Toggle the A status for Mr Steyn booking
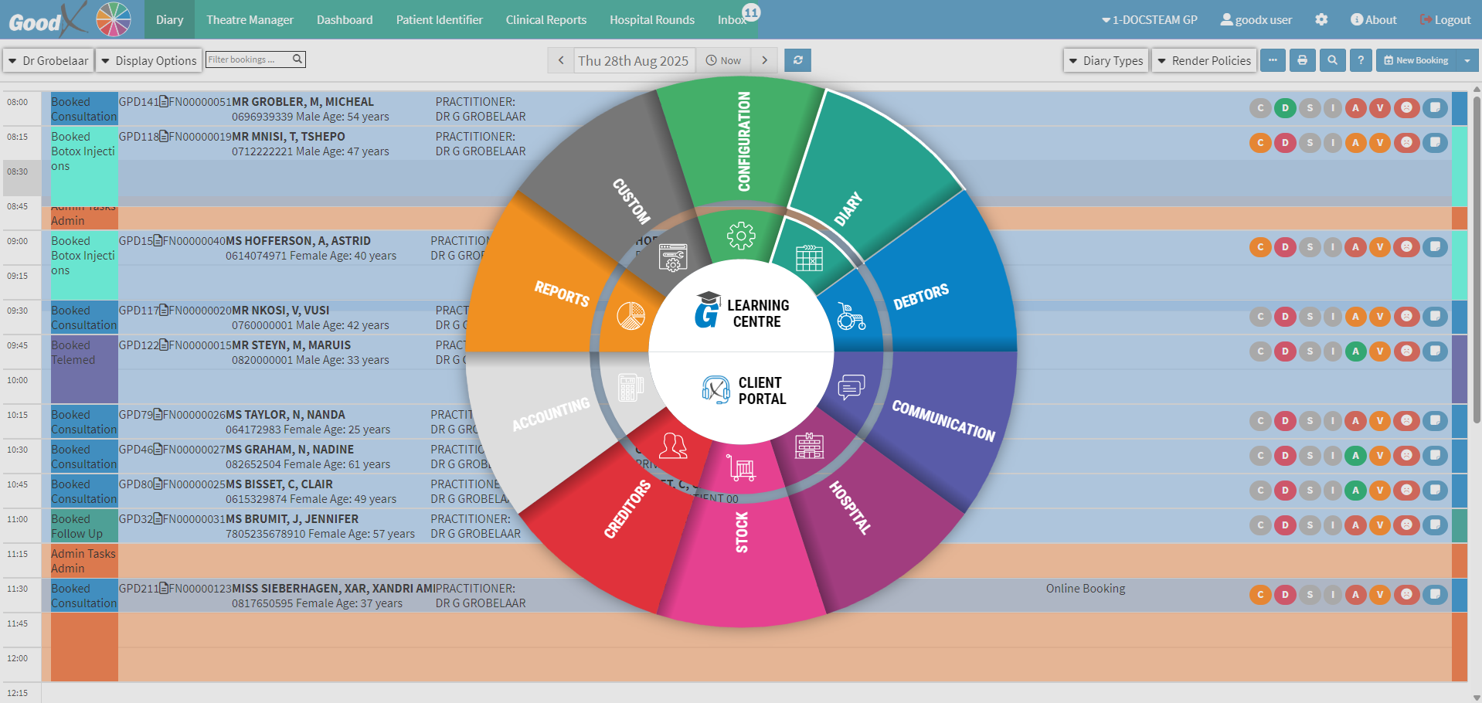Viewport: 1482px width, 703px height. click(1355, 351)
